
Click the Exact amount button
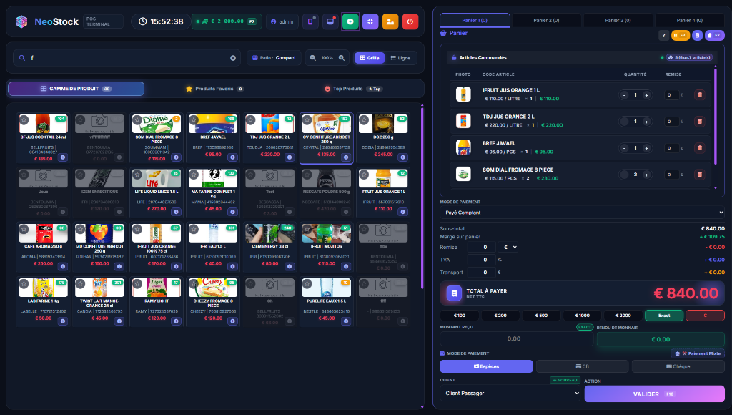click(664, 316)
